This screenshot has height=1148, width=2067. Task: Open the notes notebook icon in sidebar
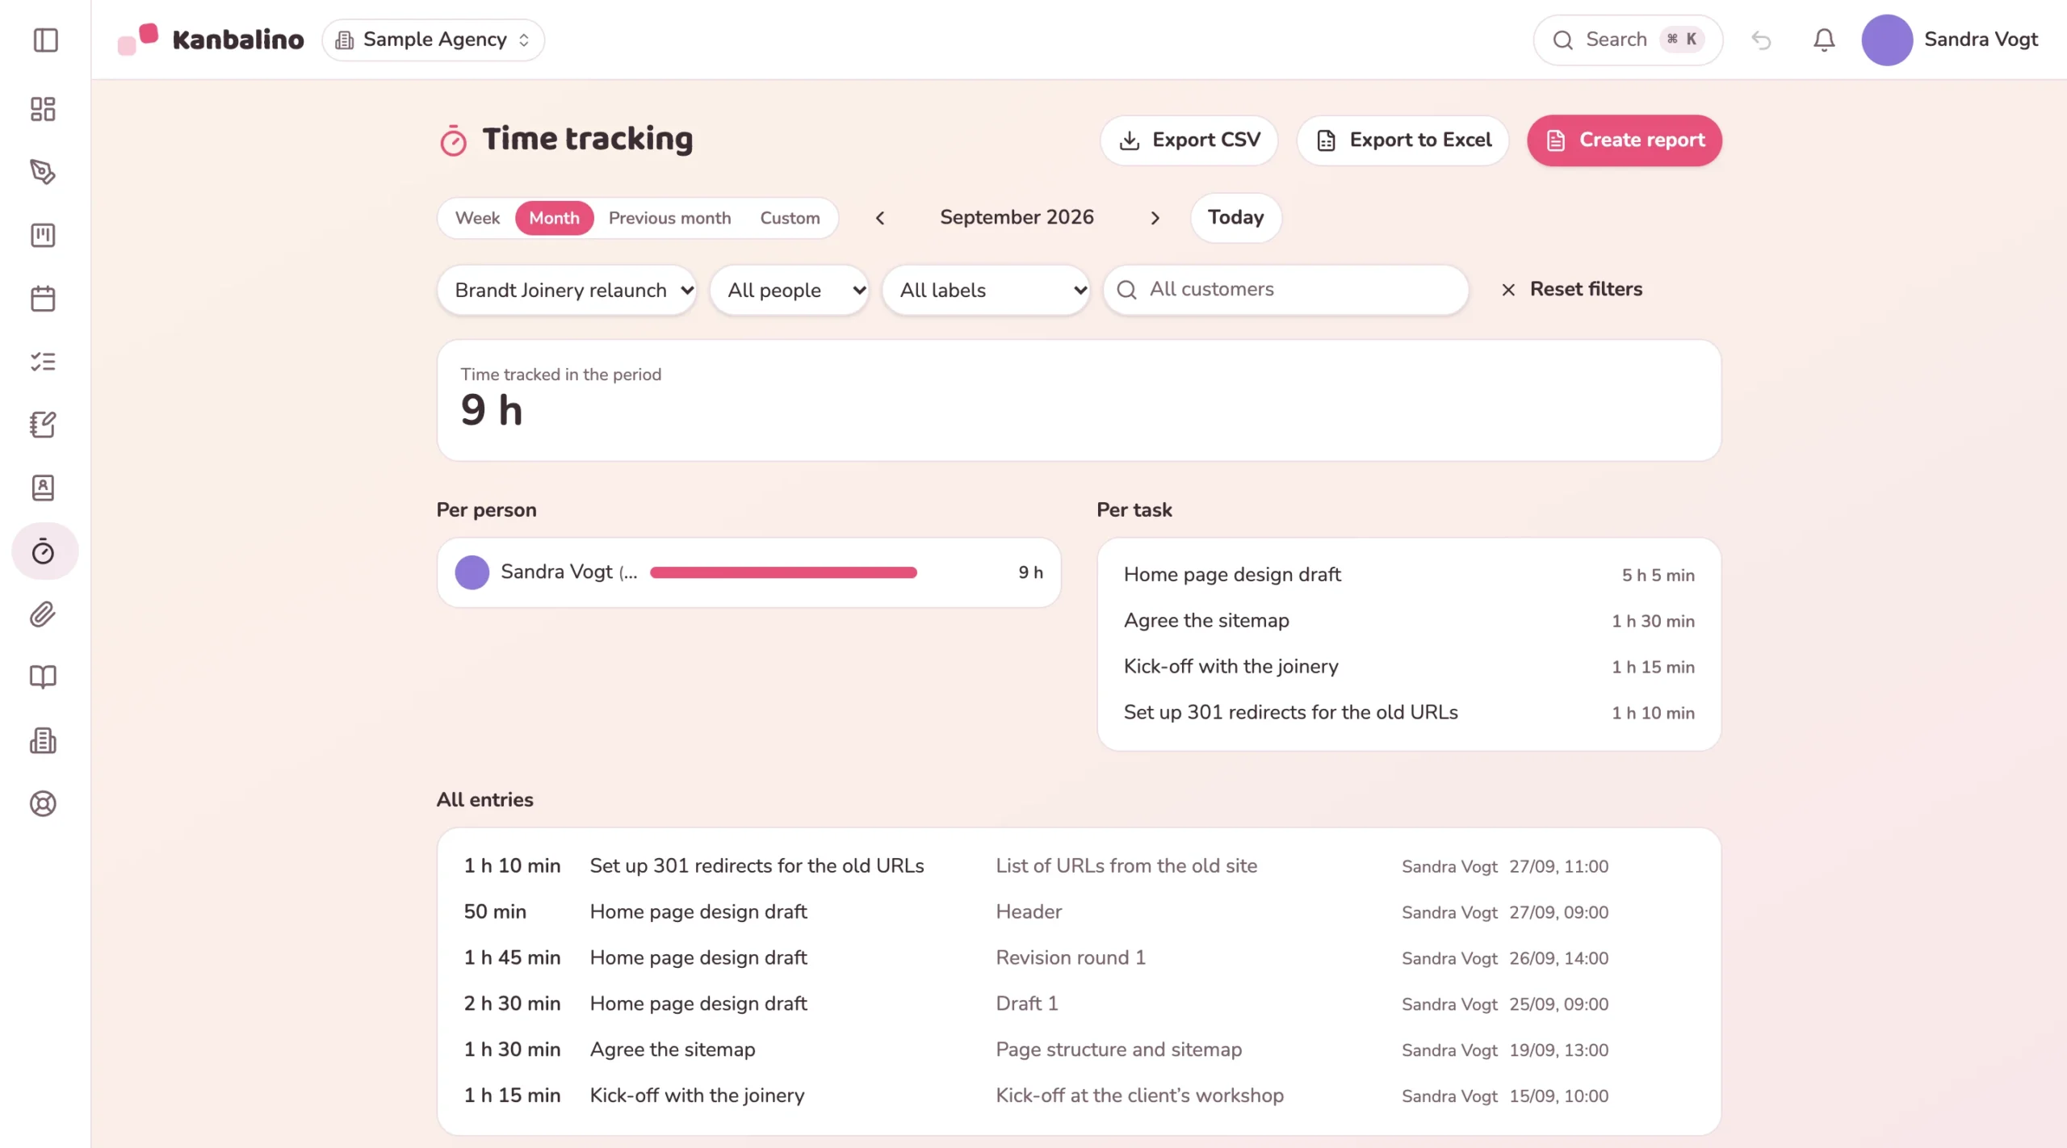point(43,425)
